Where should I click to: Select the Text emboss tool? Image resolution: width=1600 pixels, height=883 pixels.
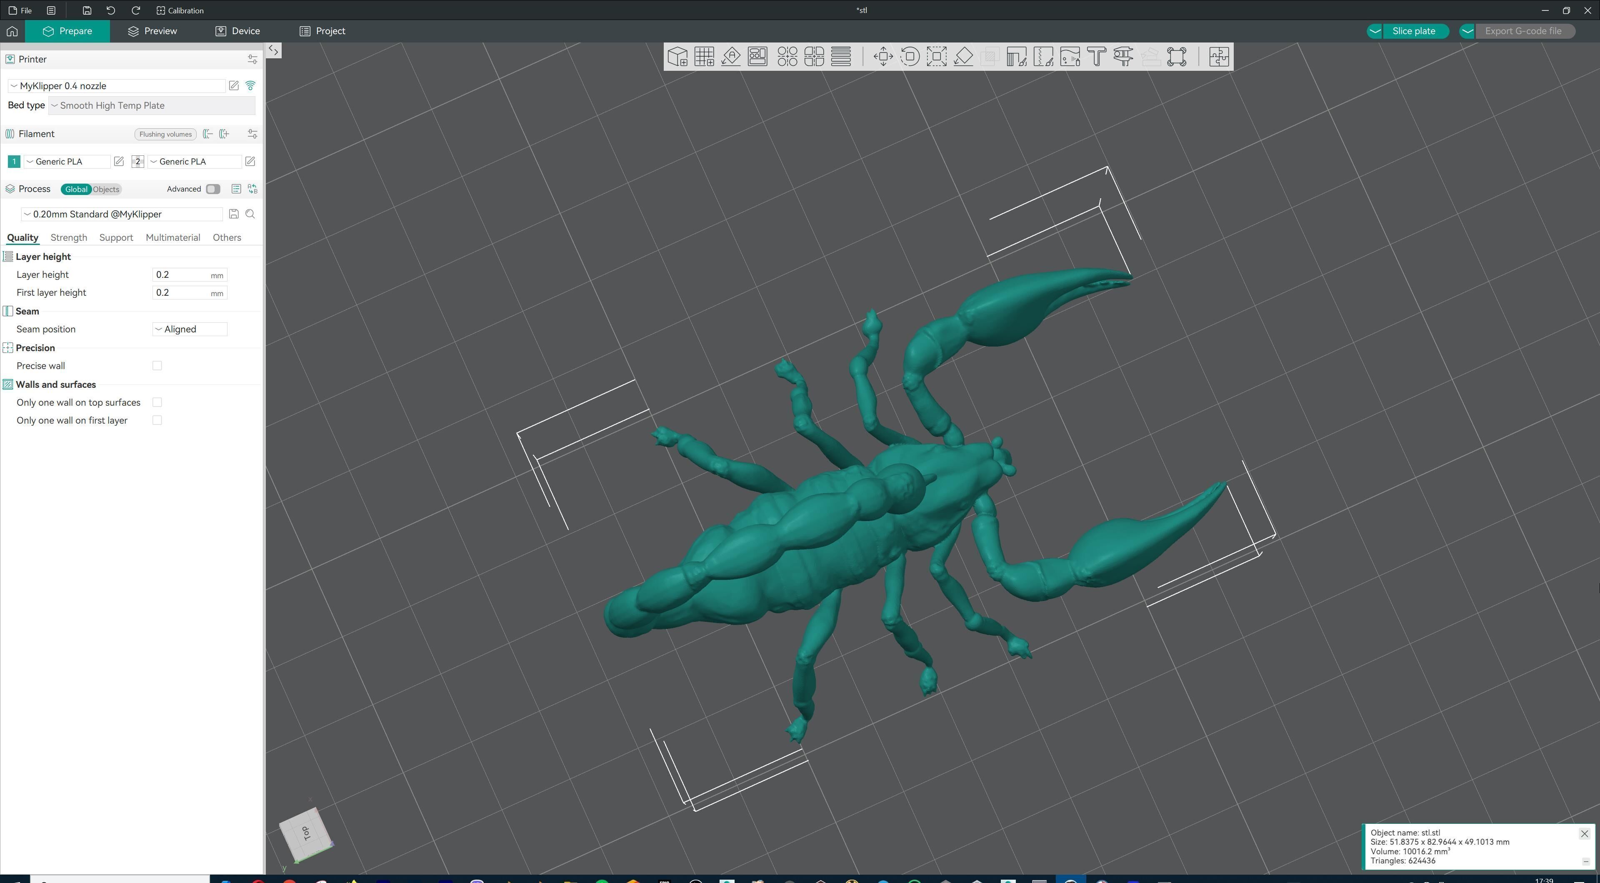coord(1097,57)
